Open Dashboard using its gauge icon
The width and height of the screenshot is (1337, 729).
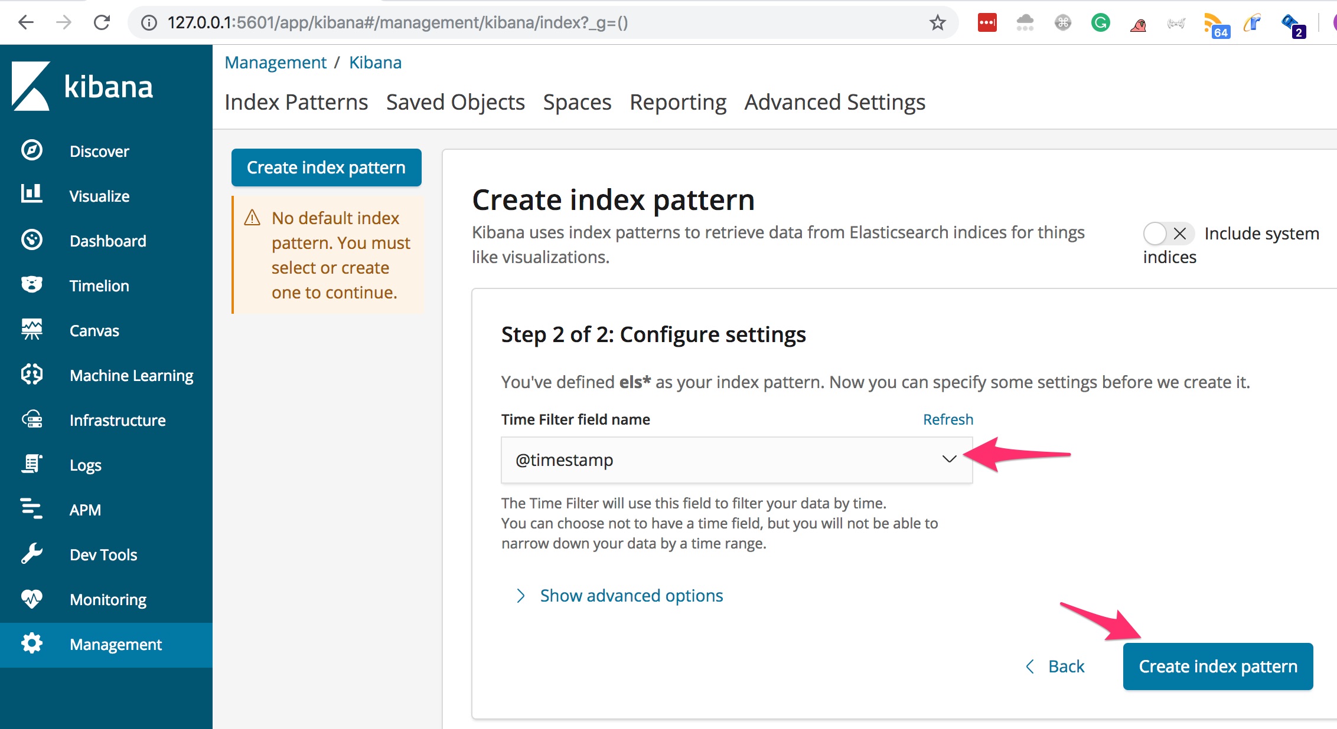[x=31, y=240]
